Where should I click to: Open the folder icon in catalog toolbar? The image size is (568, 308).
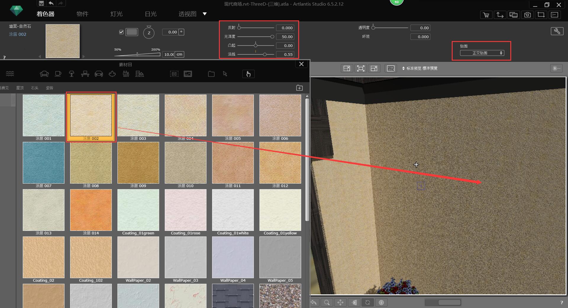tap(211, 74)
